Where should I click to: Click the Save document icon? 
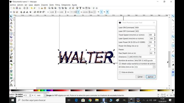click(17, 8)
